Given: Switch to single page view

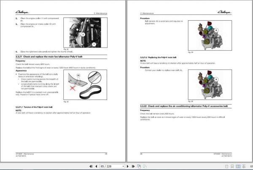Looking at the screenshot, I should pyautogui.click(x=226, y=167).
